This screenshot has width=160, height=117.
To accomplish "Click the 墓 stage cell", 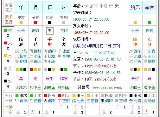I will point(21,79).
